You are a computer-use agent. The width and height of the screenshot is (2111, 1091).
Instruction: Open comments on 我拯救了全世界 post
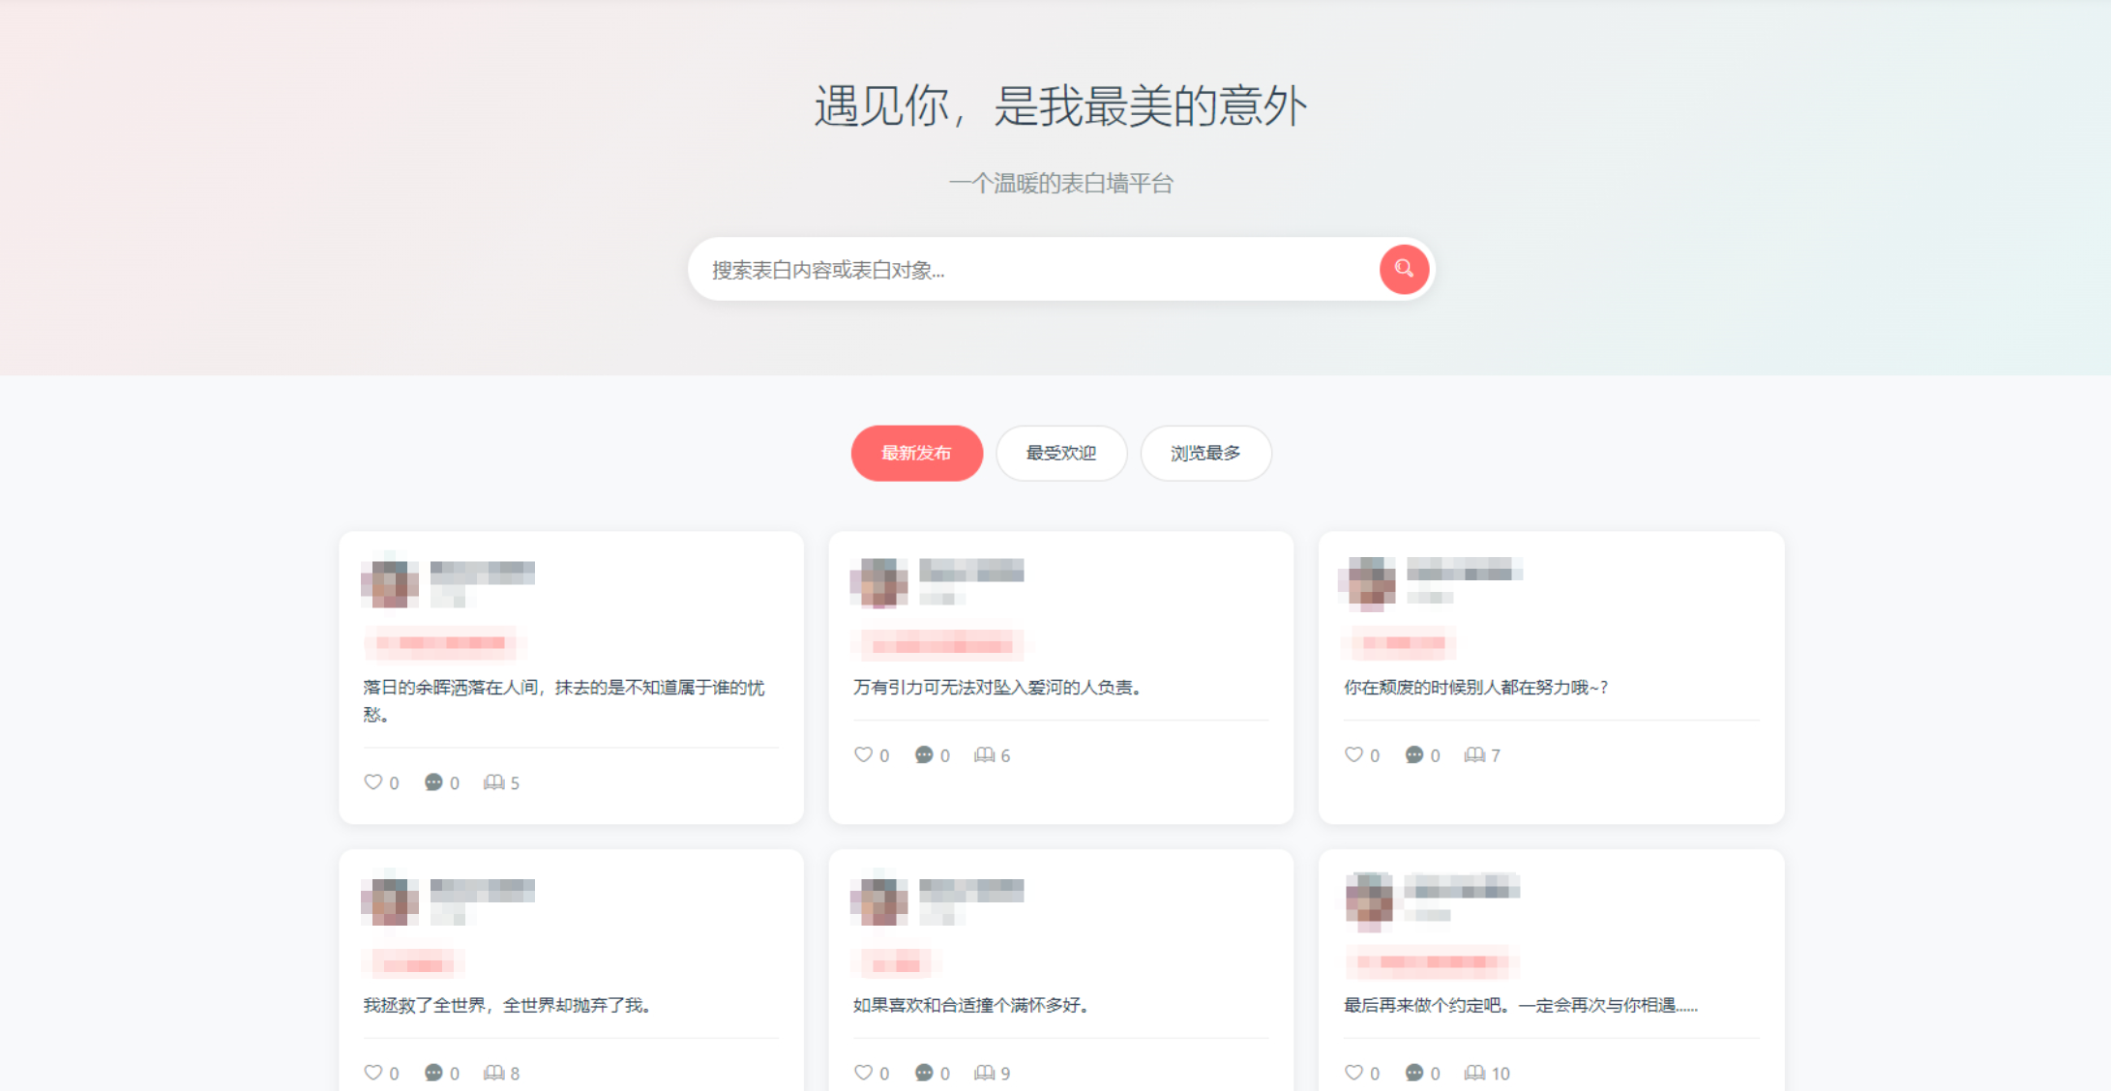[x=433, y=1072]
